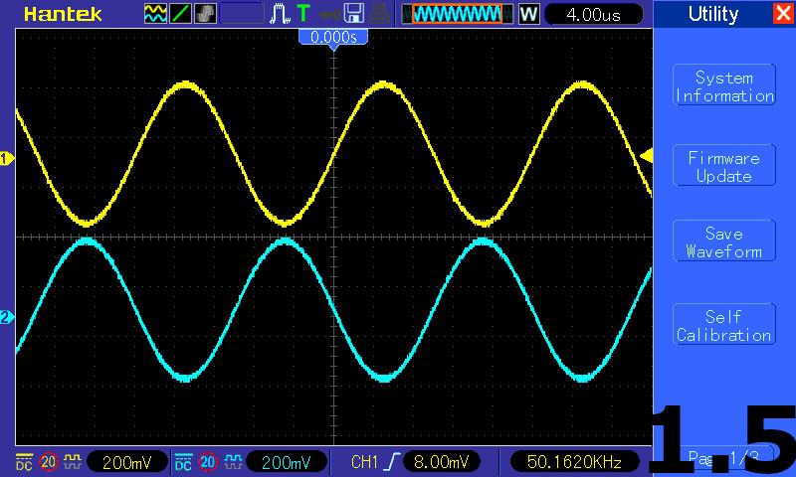Click the waveform memory overview bar
Image resolution: width=796 pixels, height=477 pixels.
point(457,14)
